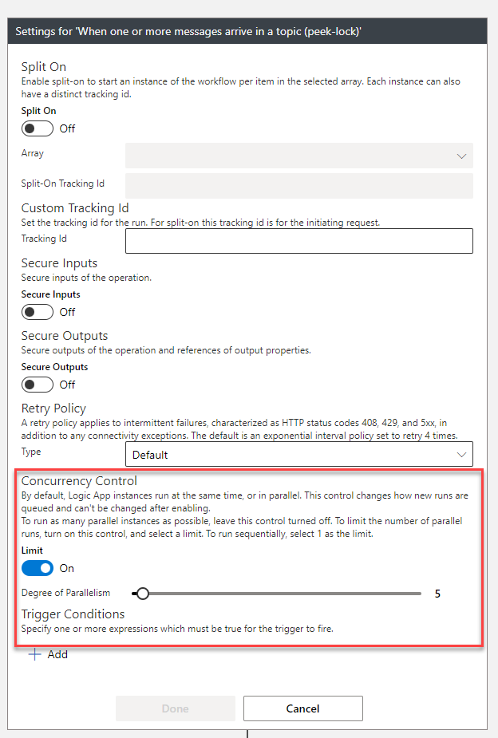Click the Done button
Screen dimensions: 498x738
(176, 708)
